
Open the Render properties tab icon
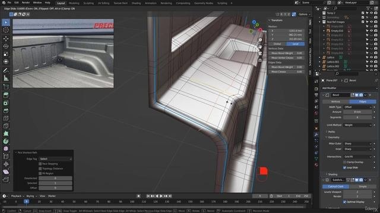pyautogui.click(x=316, y=89)
